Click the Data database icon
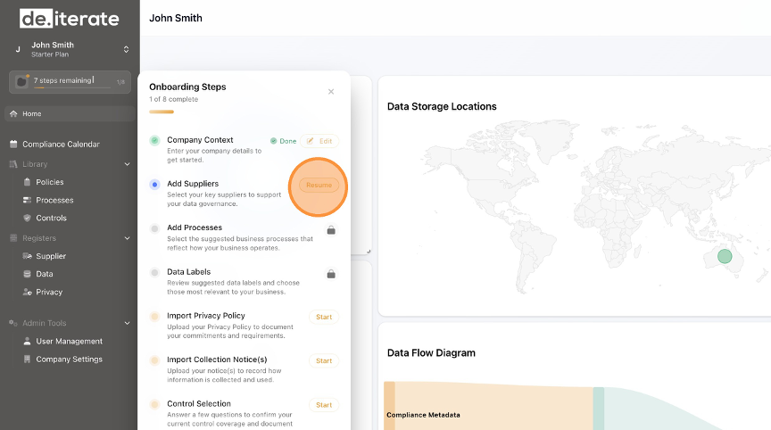 [27, 274]
